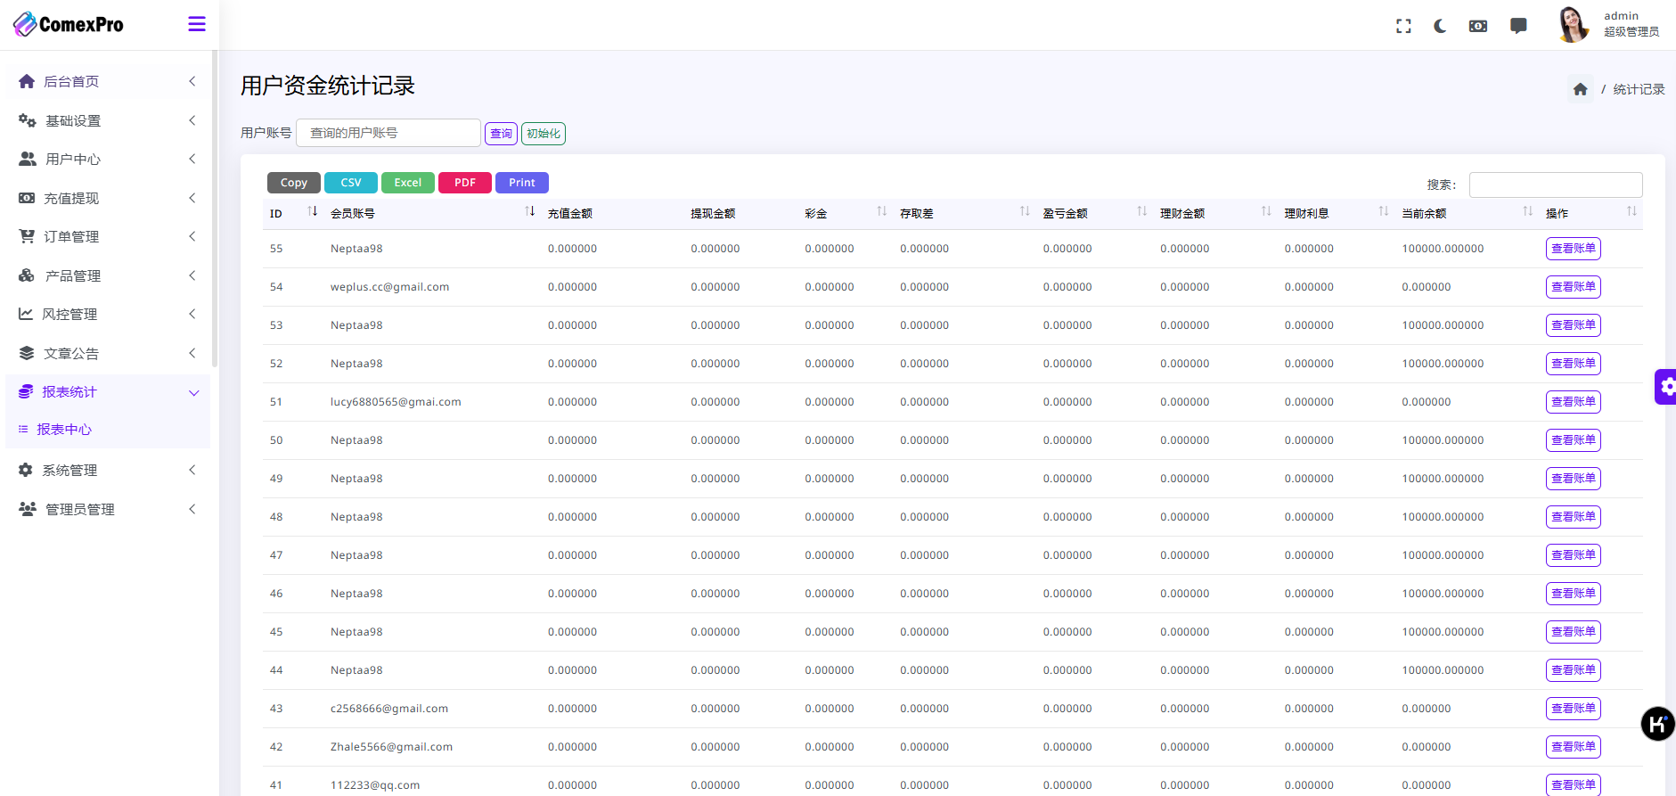Viewport: 1676px width, 796px height.
Task: Expand the 充值提现 sidebar menu
Action: (x=107, y=198)
